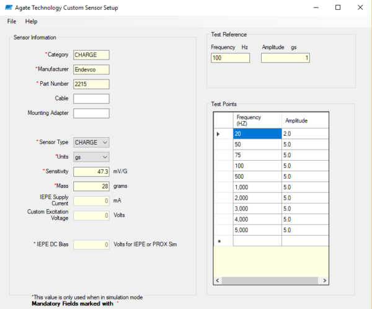Click the new-row asterisk header in Test Points
This screenshot has height=309, width=372.
click(223, 241)
